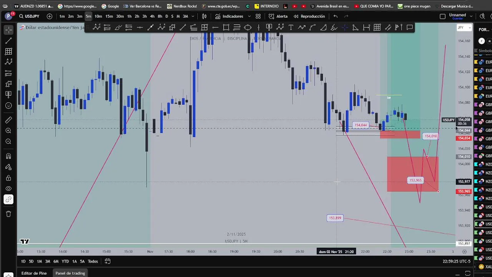This screenshot has height=277, width=492.
Task: Open the emoji icons tool
Action: [8, 105]
